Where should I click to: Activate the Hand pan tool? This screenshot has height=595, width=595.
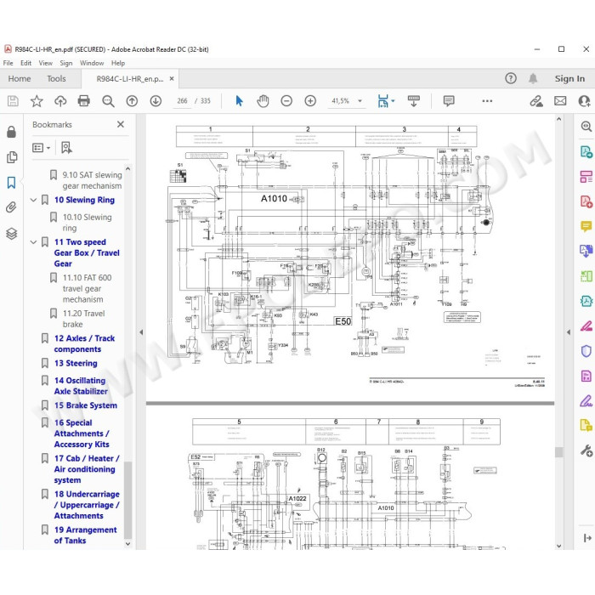click(263, 101)
